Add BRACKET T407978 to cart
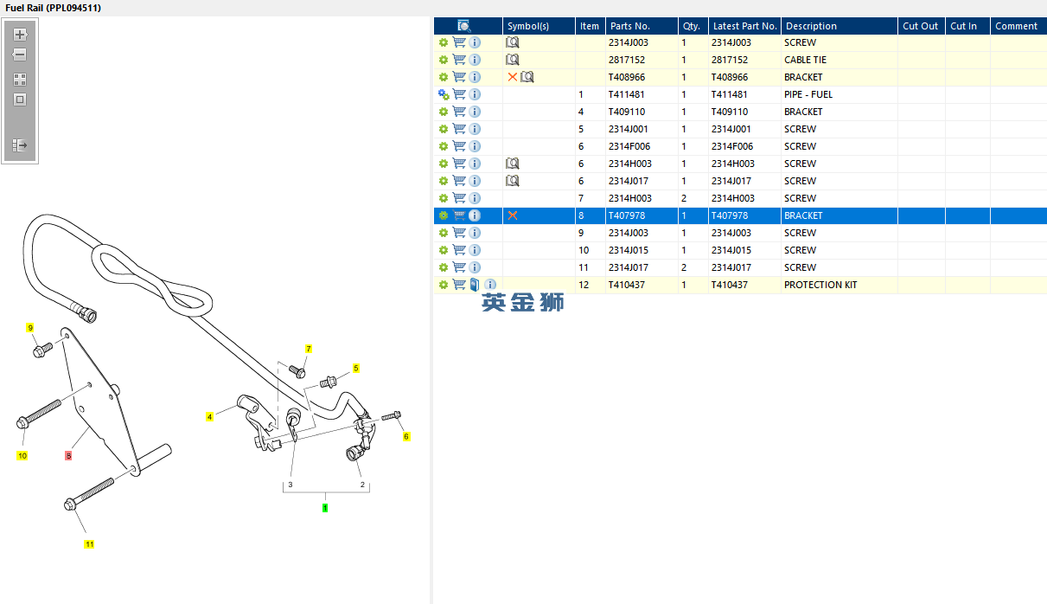Screen dimensions: 1047x604 point(459,215)
